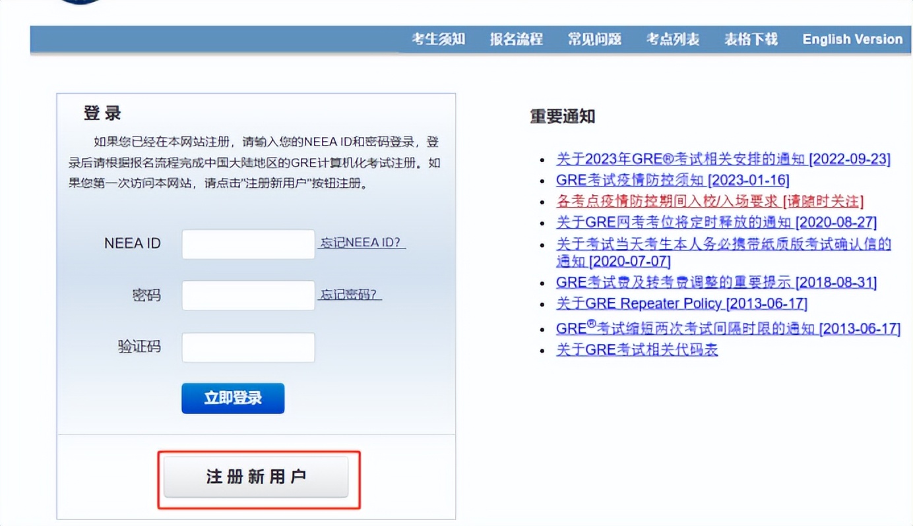The width and height of the screenshot is (913, 526).
Task: Open the 考生须知 navigation item
Action: 438,39
